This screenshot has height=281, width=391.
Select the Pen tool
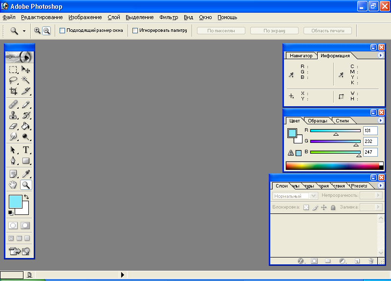13,161
